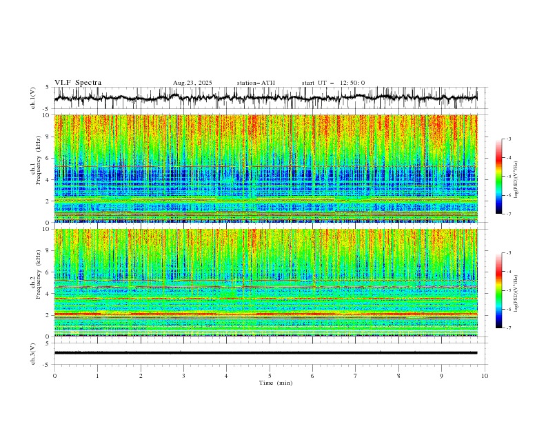Click the "Time (min)" axis title

pyautogui.click(x=276, y=383)
